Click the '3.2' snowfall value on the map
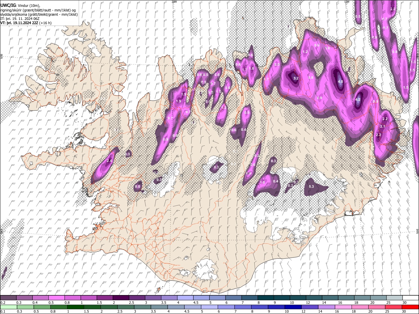This screenshot has height=314, width=419. coord(296,78)
